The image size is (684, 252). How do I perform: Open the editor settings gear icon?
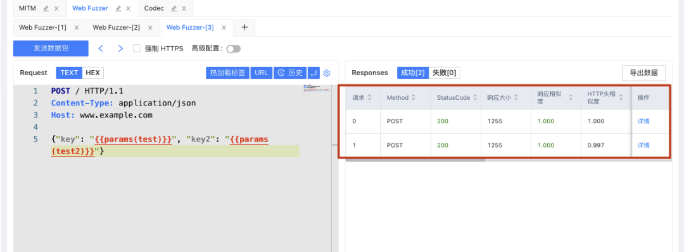tap(326, 73)
